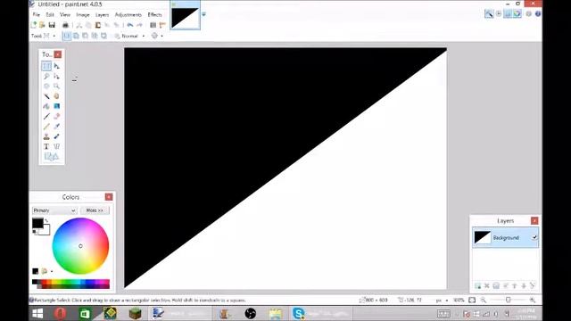
Task: Open the px units dropdown in status bar
Action: tap(447, 300)
